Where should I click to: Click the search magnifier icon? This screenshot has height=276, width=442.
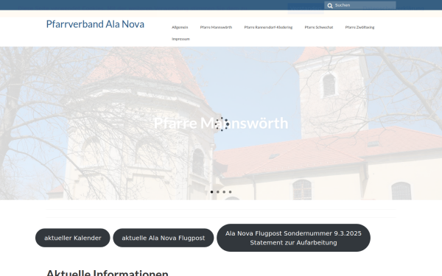click(x=330, y=6)
